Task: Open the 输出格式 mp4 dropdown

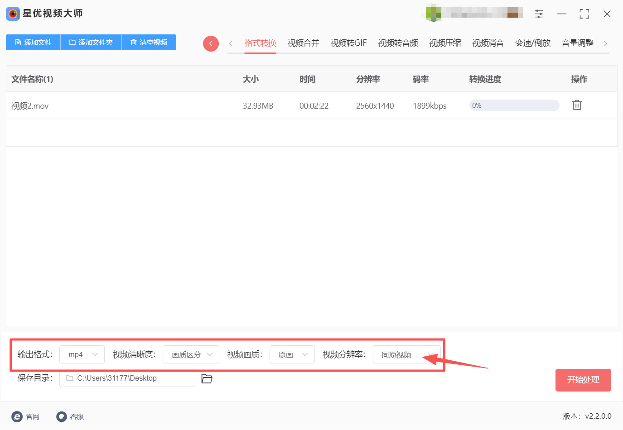Action: pyautogui.click(x=82, y=354)
